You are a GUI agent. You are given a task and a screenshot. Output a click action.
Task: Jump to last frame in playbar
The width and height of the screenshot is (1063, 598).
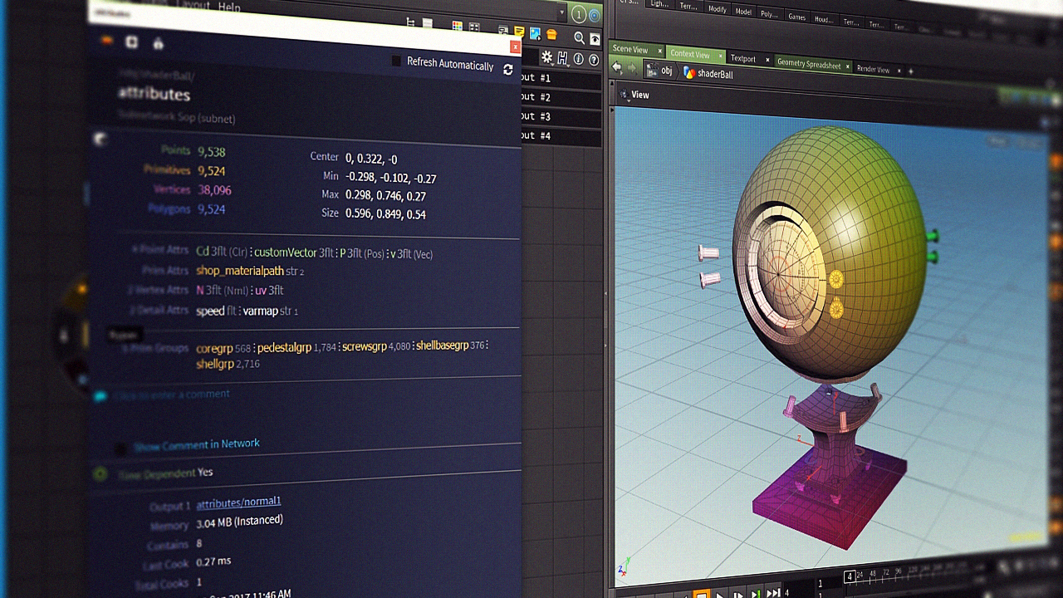click(x=773, y=593)
